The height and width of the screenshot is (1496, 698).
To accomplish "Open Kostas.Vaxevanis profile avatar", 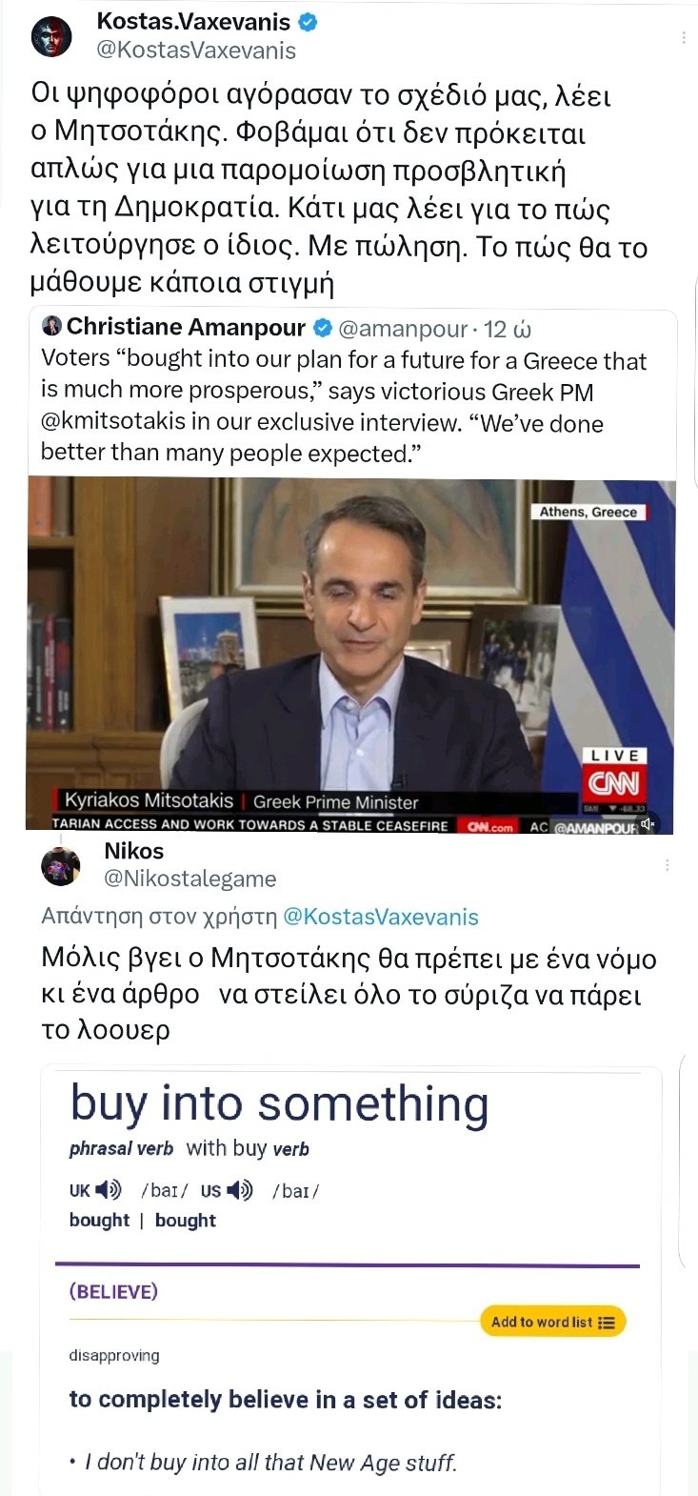I will [51, 37].
